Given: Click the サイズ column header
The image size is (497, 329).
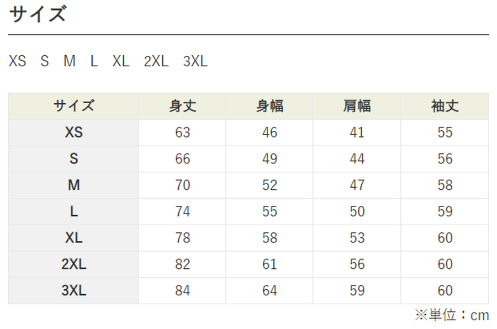Looking at the screenshot, I should point(73,106).
